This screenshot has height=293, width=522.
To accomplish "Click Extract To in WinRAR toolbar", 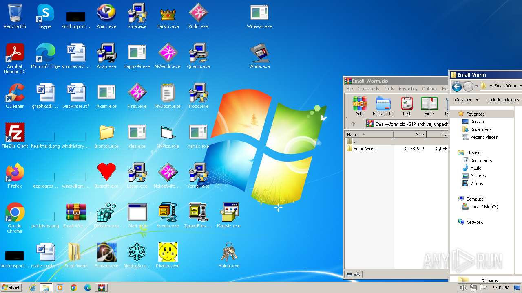I will click(x=383, y=106).
